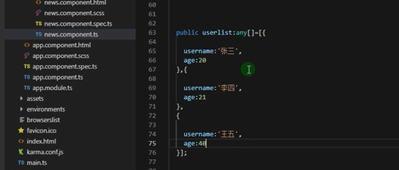Open favicon.ico file
399x170 pixels.
(41, 131)
